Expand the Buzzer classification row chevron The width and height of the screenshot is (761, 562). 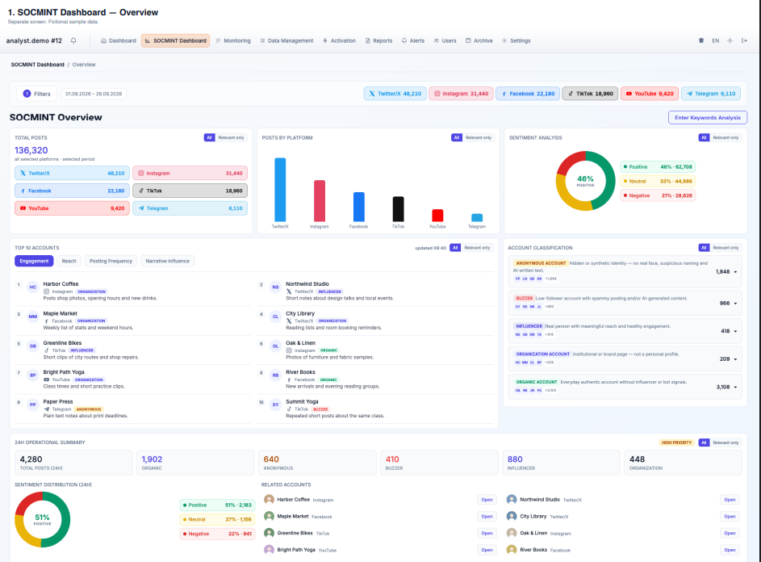click(735, 304)
